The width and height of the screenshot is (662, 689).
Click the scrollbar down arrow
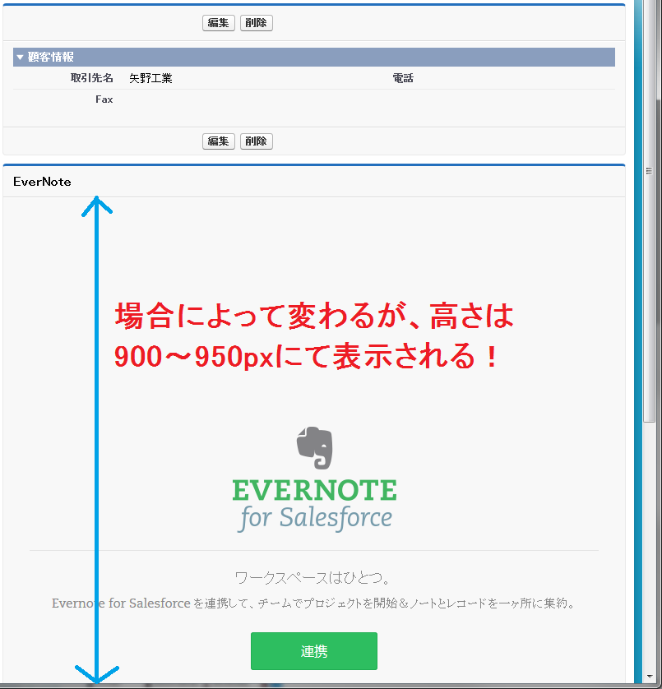(649, 677)
